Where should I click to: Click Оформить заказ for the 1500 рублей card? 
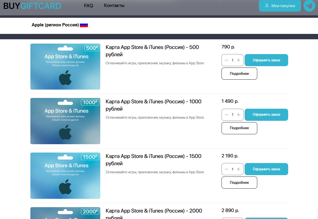(x=266, y=169)
